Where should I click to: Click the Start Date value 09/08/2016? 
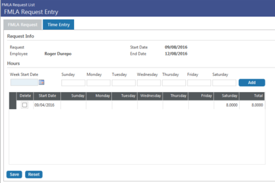tap(176, 47)
